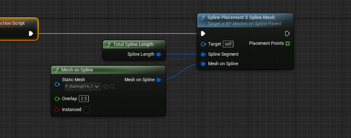Click the Mesh on Spline output pin
351x138 pixels.
[x=159, y=80]
